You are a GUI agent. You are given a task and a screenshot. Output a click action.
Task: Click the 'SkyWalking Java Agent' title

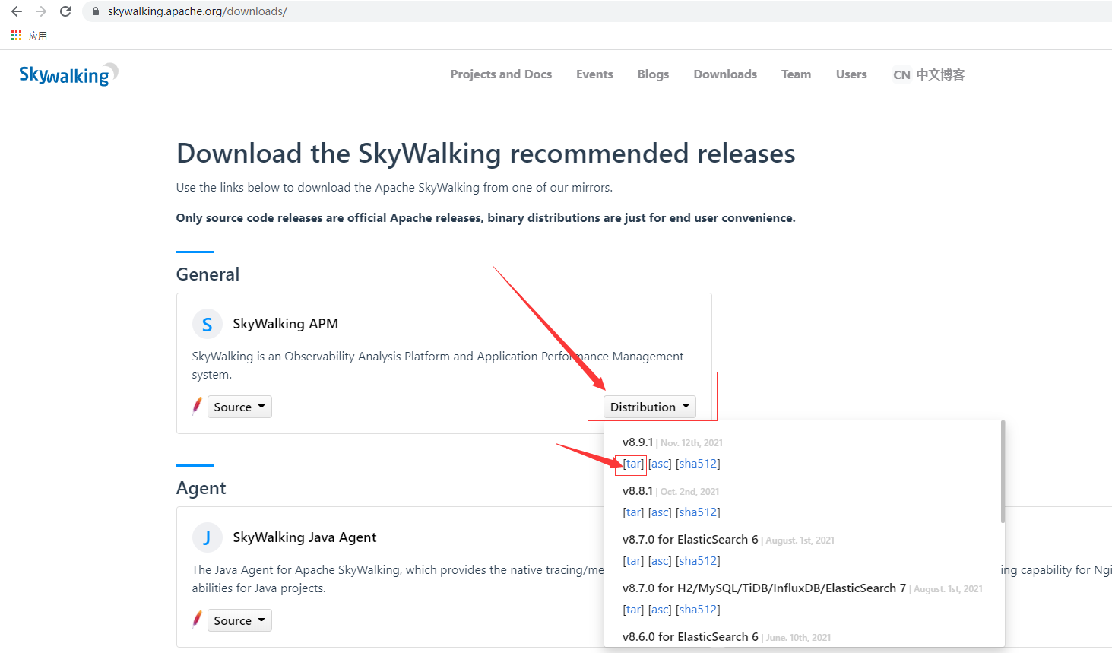tap(304, 537)
